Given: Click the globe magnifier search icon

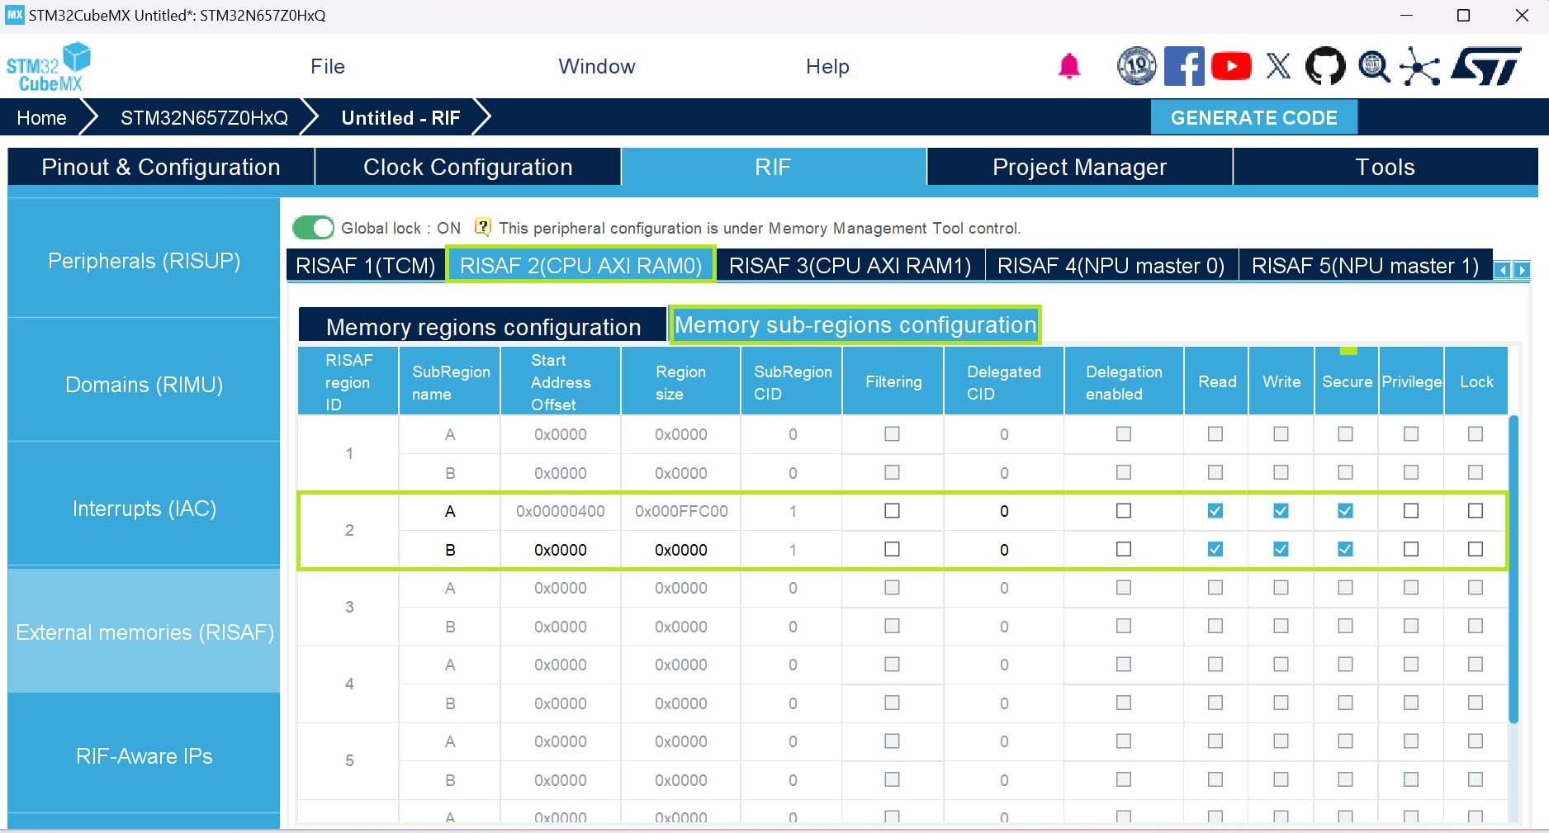Looking at the screenshot, I should (1374, 66).
